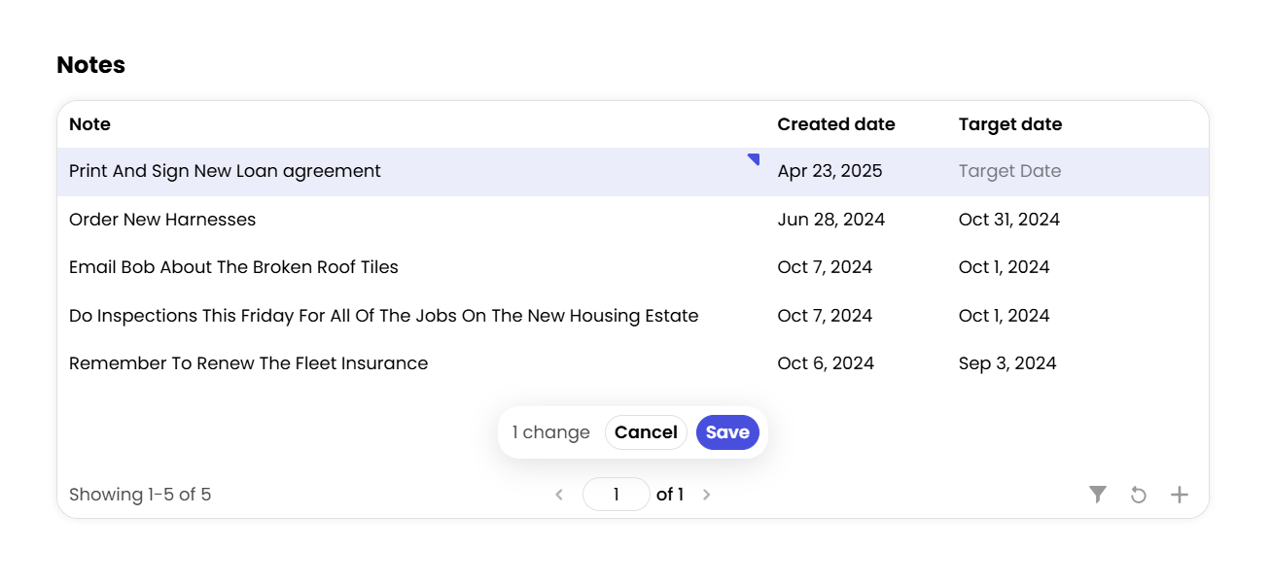Select the Order New Harnesses note
This screenshot has width=1270, height=584.
162,220
